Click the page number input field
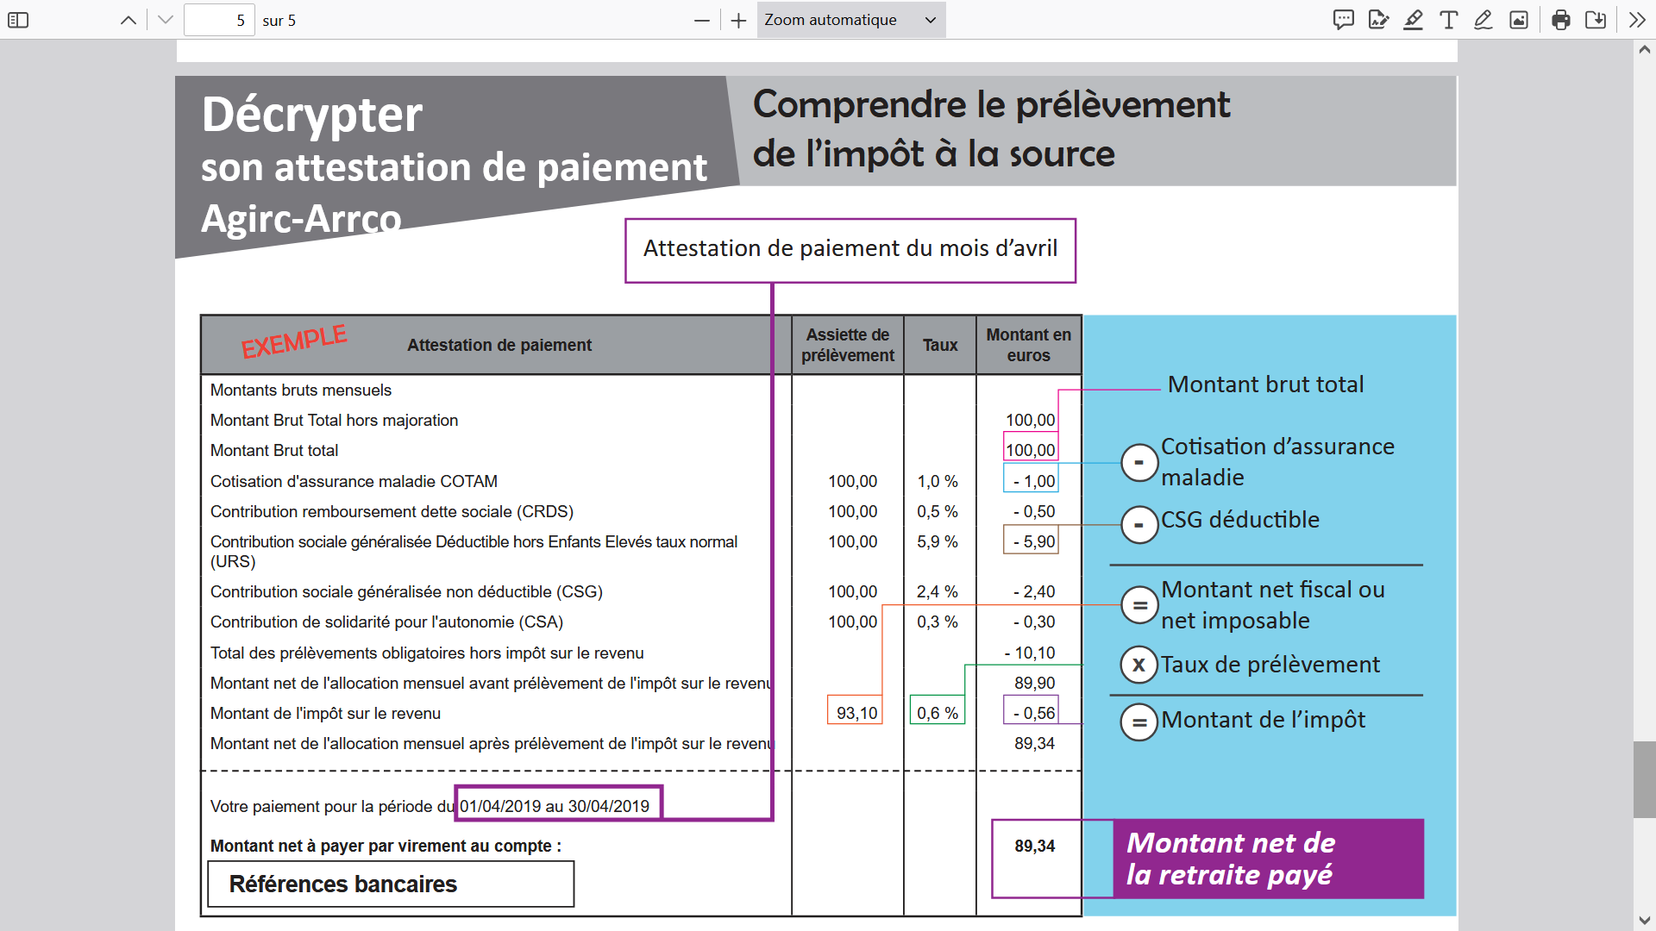The image size is (1656, 931). point(219,20)
